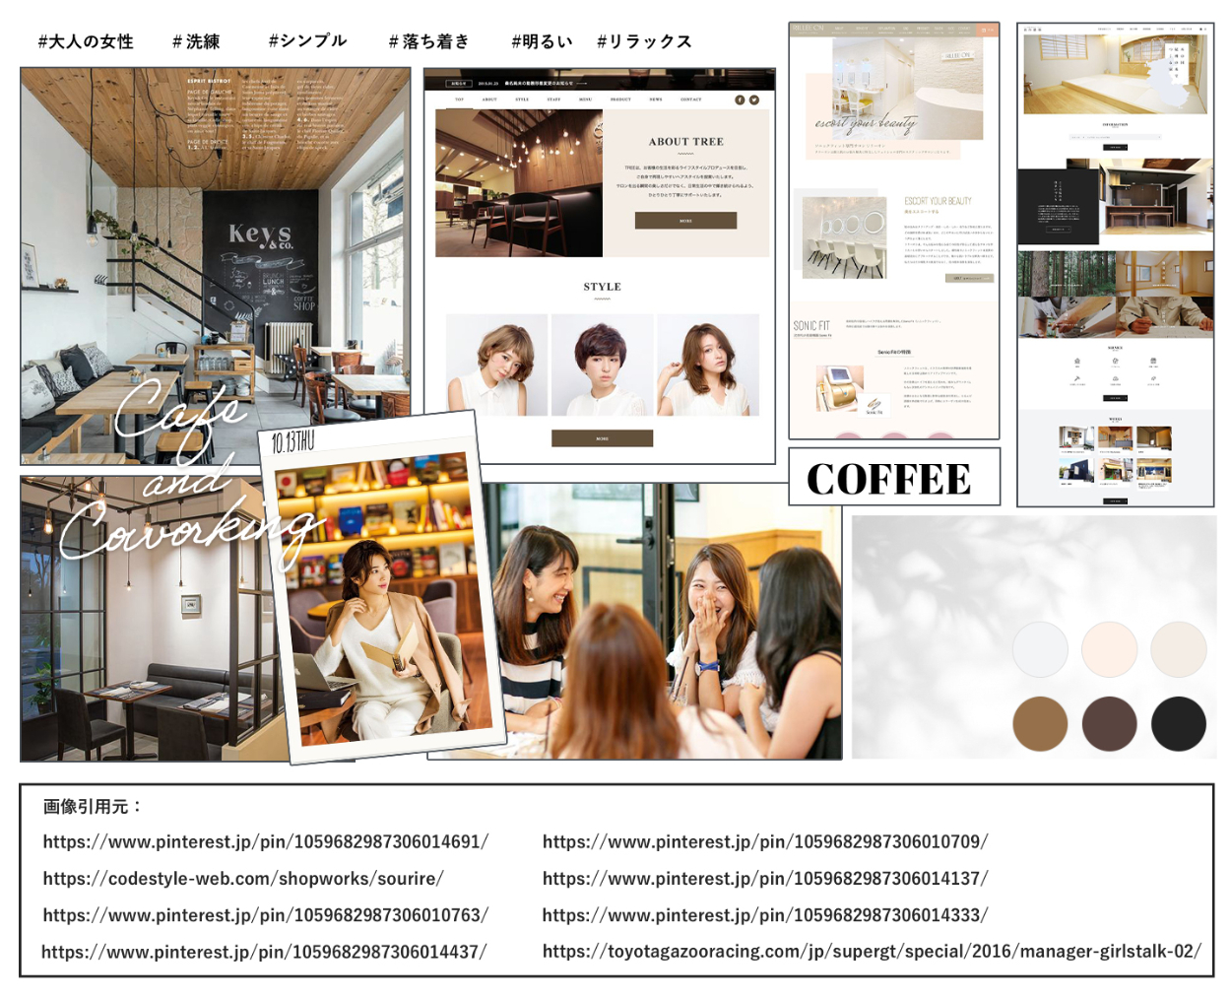Screen dimensions: 1231x1000
Task: Click the Twitter icon in salon header
Action: 754,100
